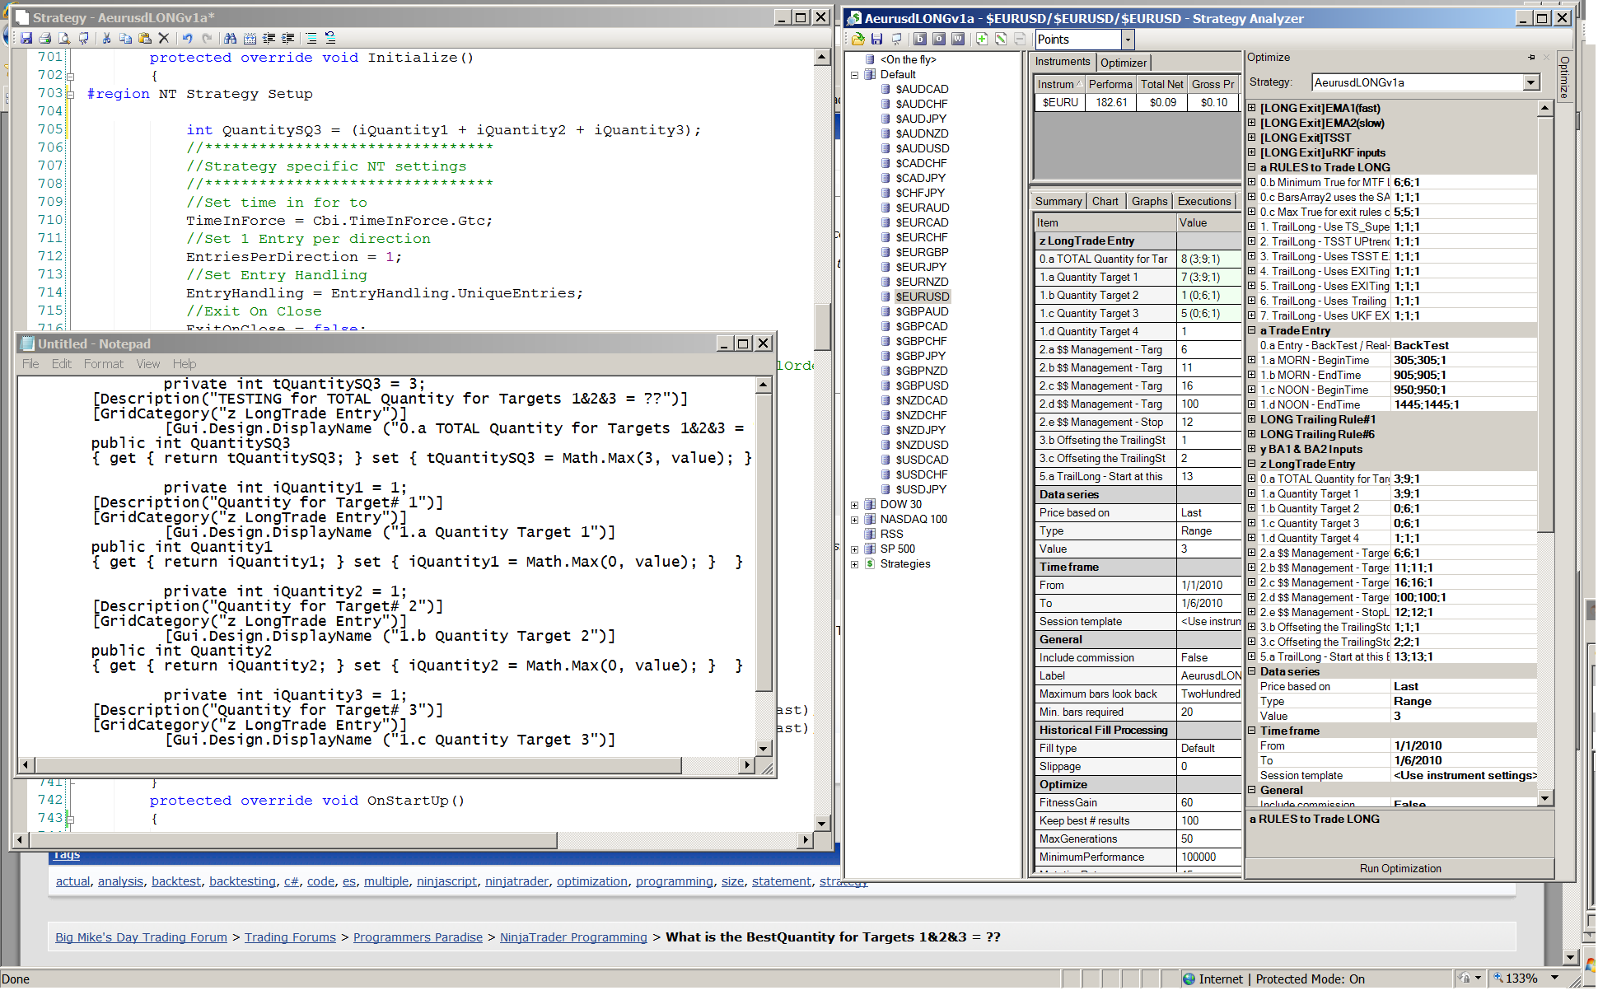Select the <On the fly> tree entry
This screenshot has height=995, width=1598.
908,59
